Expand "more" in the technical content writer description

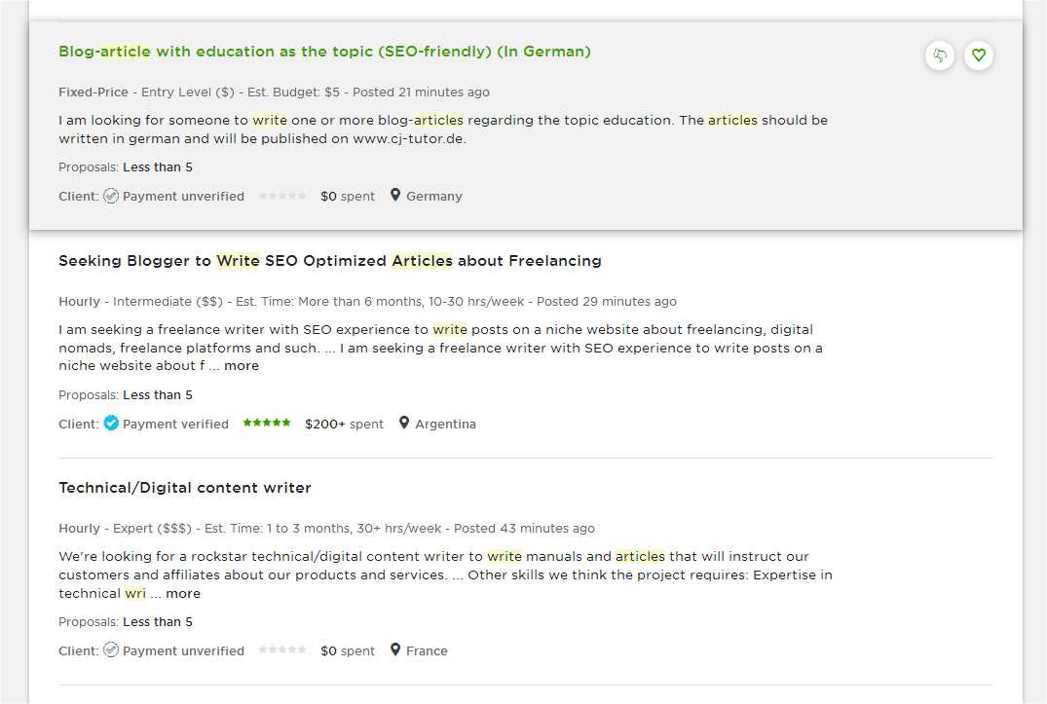click(x=183, y=593)
